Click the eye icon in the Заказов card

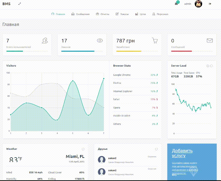point(100,41)
